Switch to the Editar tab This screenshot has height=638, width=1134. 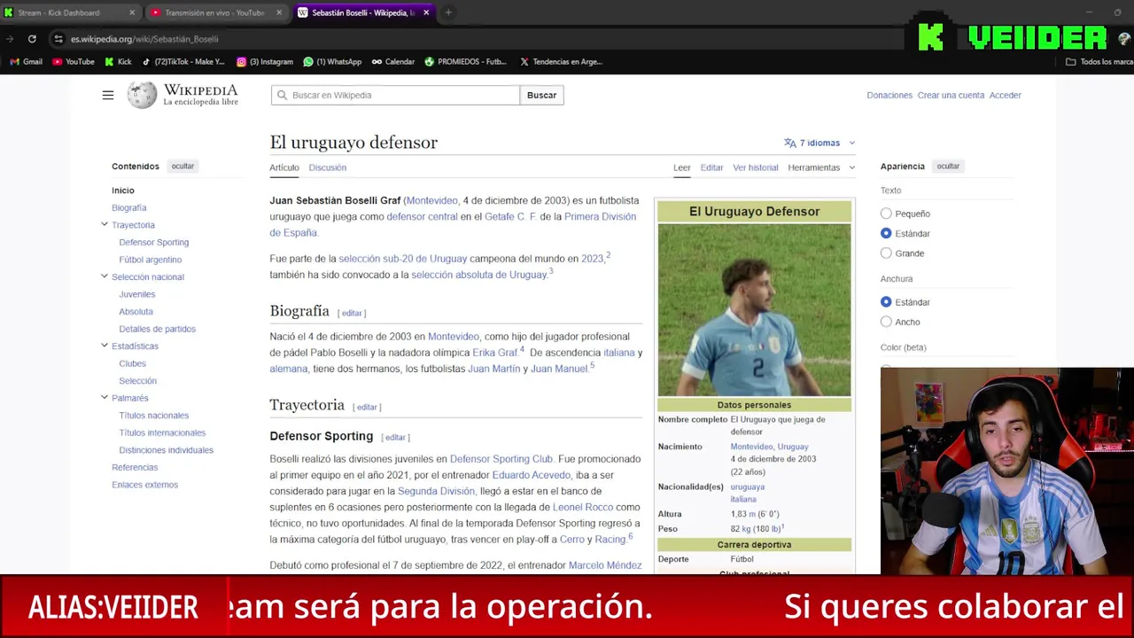point(711,167)
